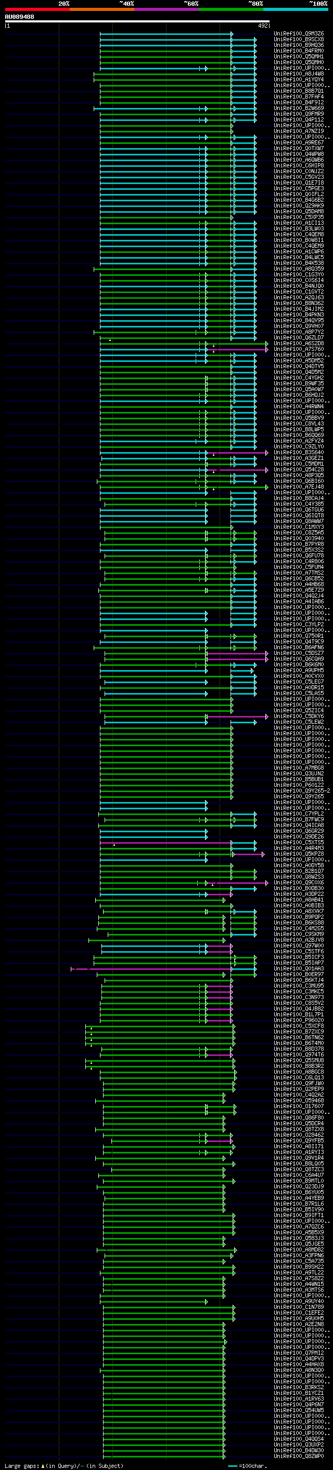Screen dimensions: 333x1470
Task: Select the UniRef100_B7FAF4 label
Action: [x=299, y=96]
